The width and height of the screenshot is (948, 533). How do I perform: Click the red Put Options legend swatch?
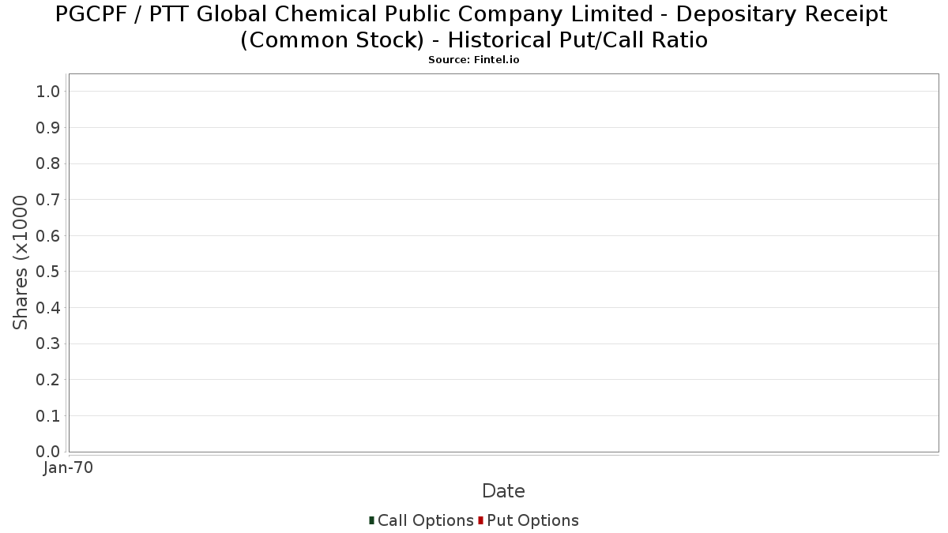[480, 520]
